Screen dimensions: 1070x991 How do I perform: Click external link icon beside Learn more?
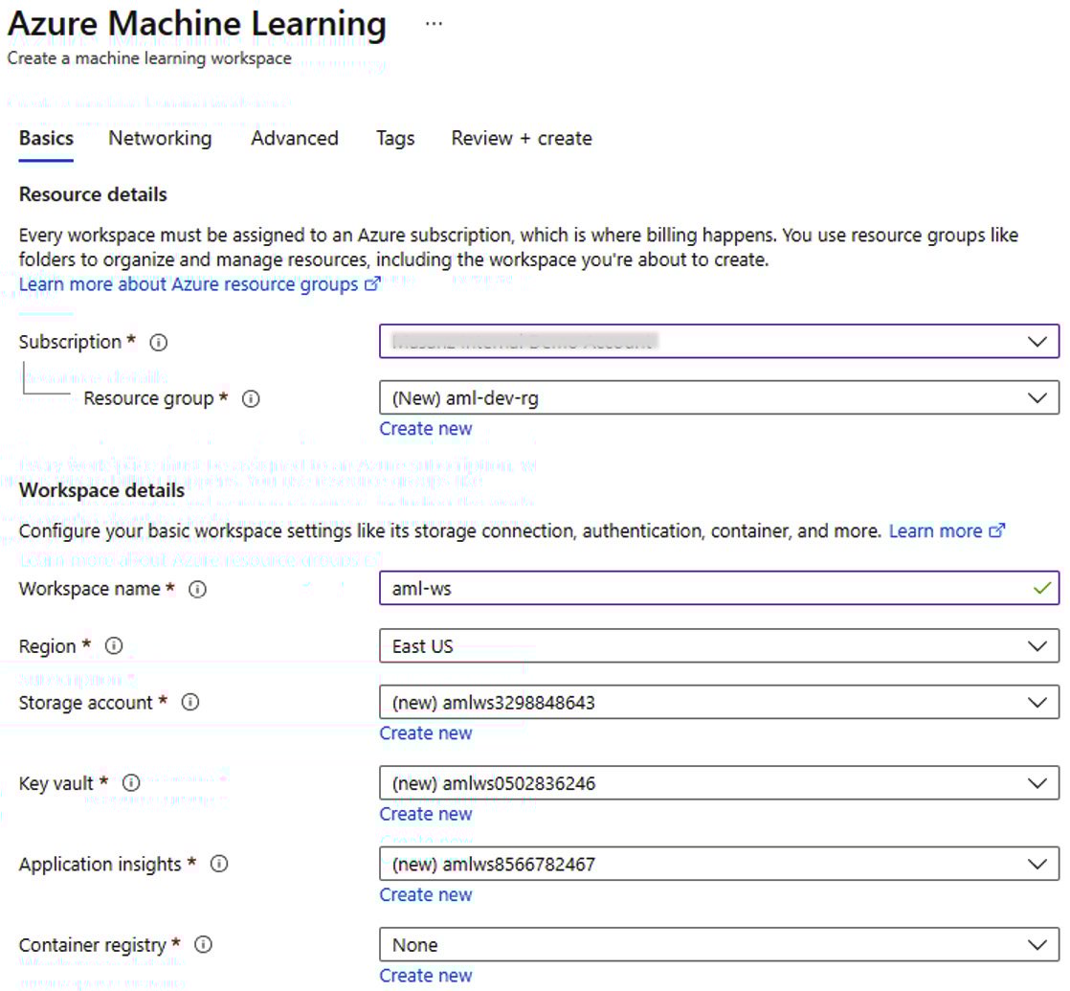[x=997, y=530]
